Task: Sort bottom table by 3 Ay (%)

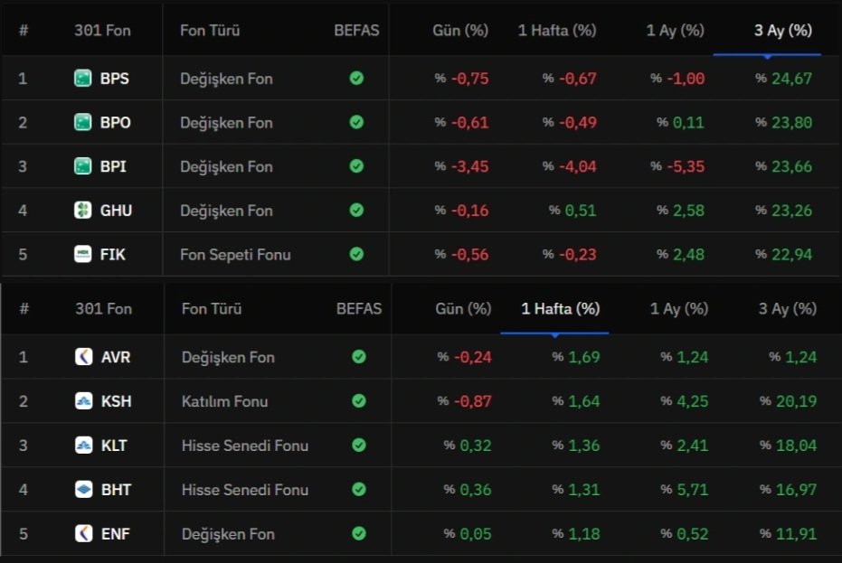Action: [x=787, y=308]
